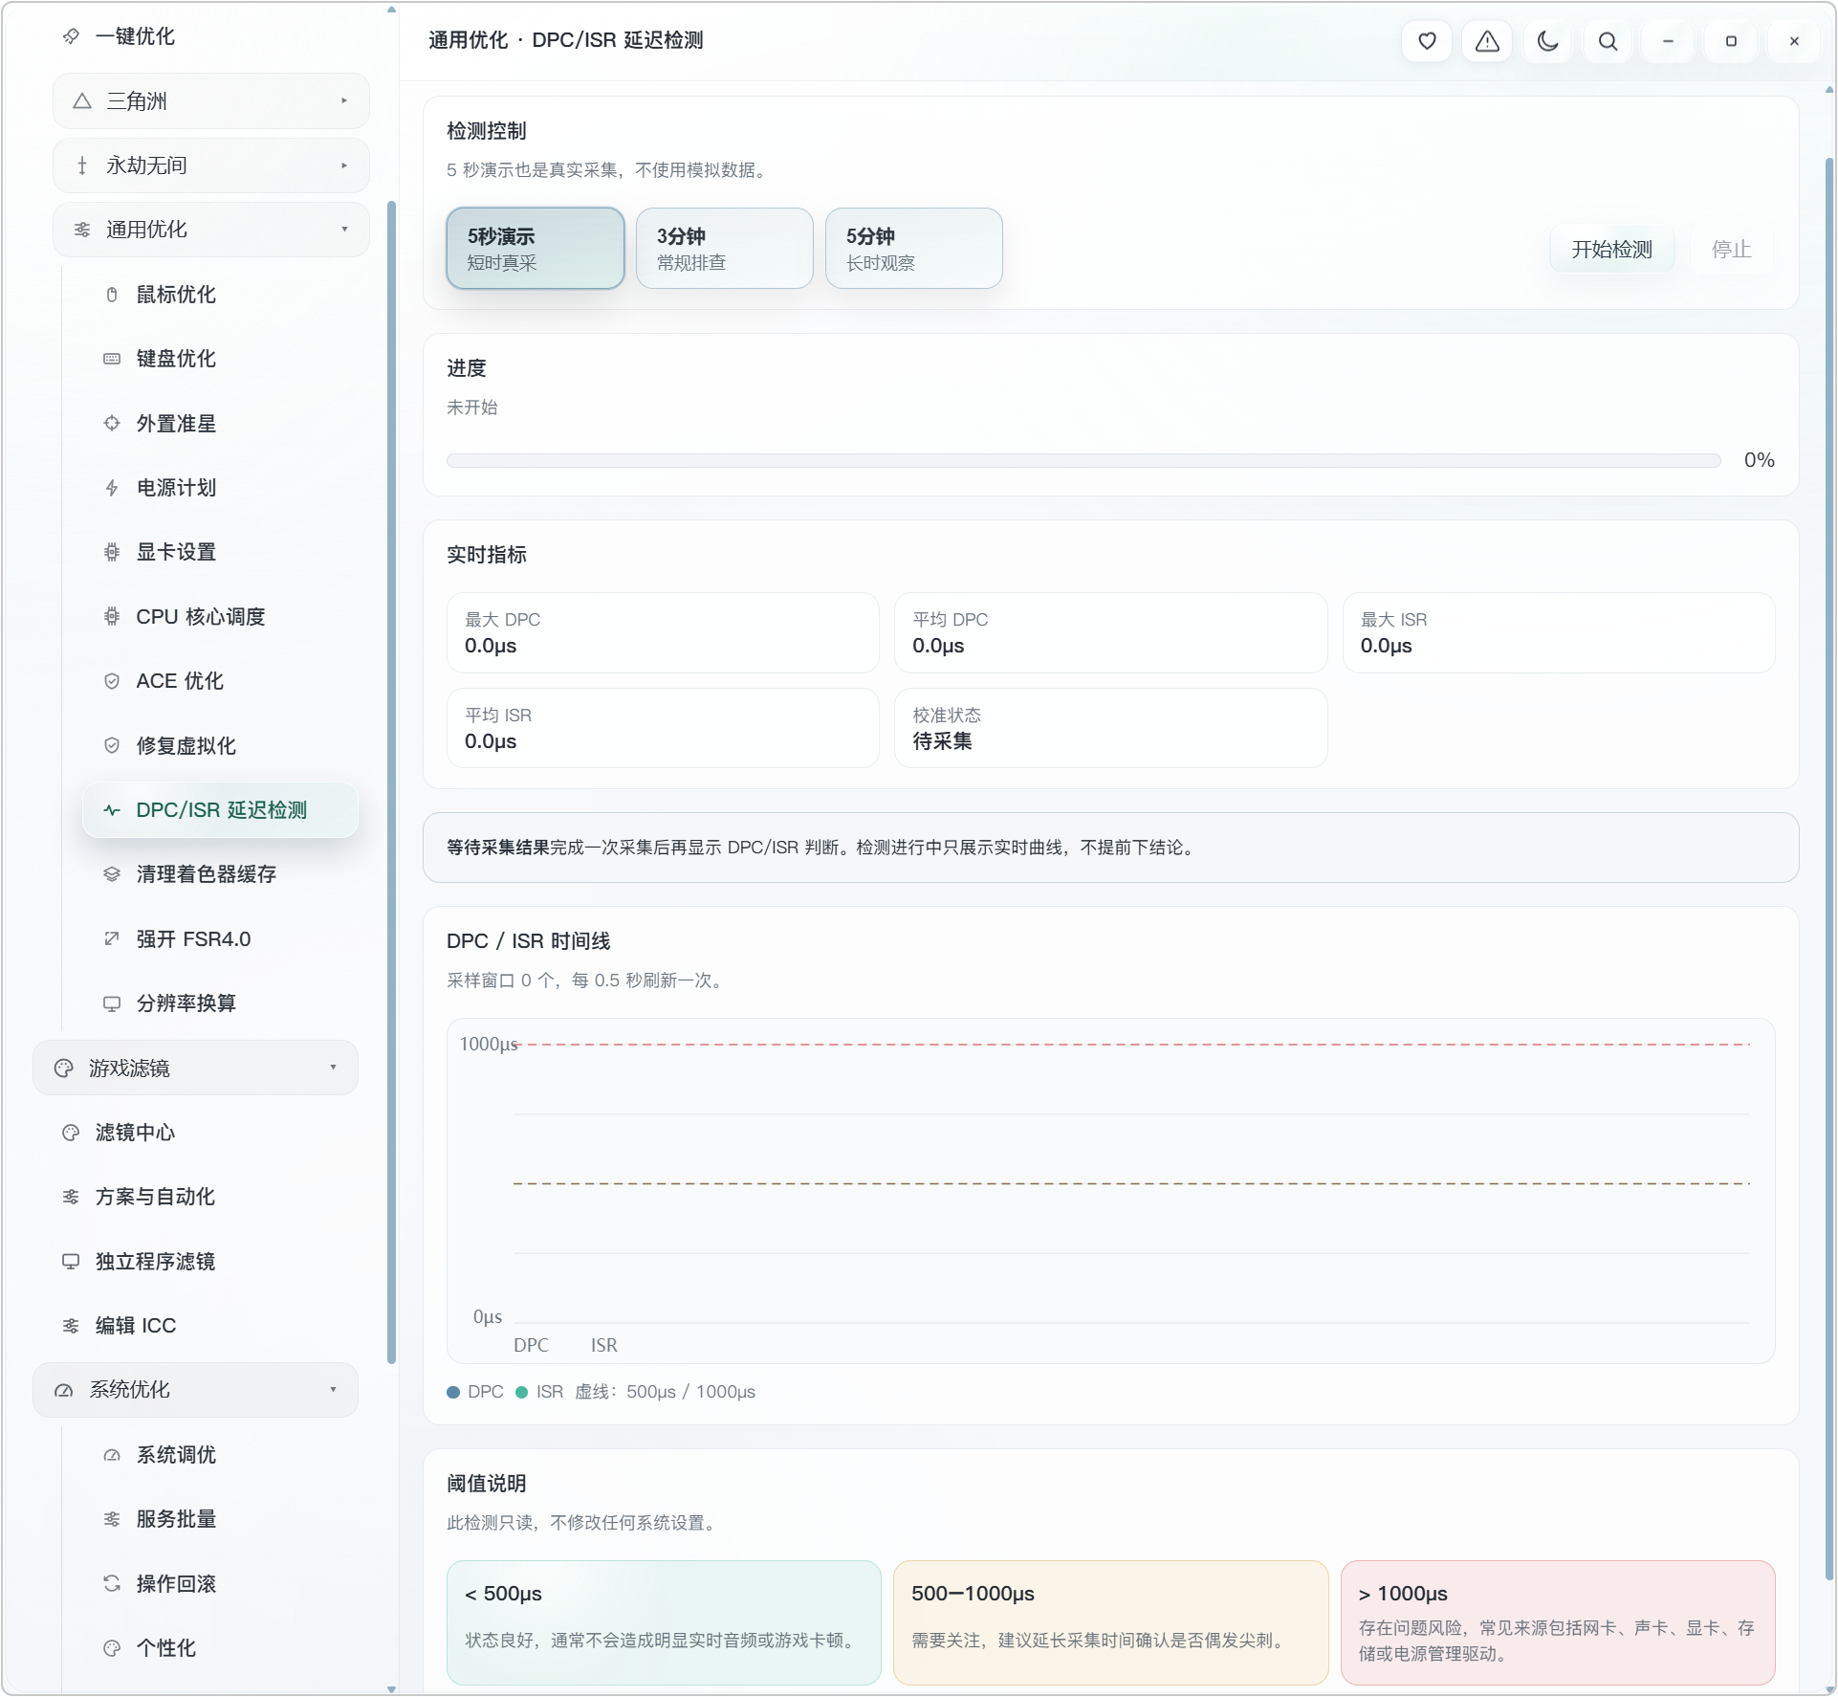Viewport: 1838px width, 1697px height.
Task: Click the lightning icon beside 电源计划
Action: tap(112, 488)
